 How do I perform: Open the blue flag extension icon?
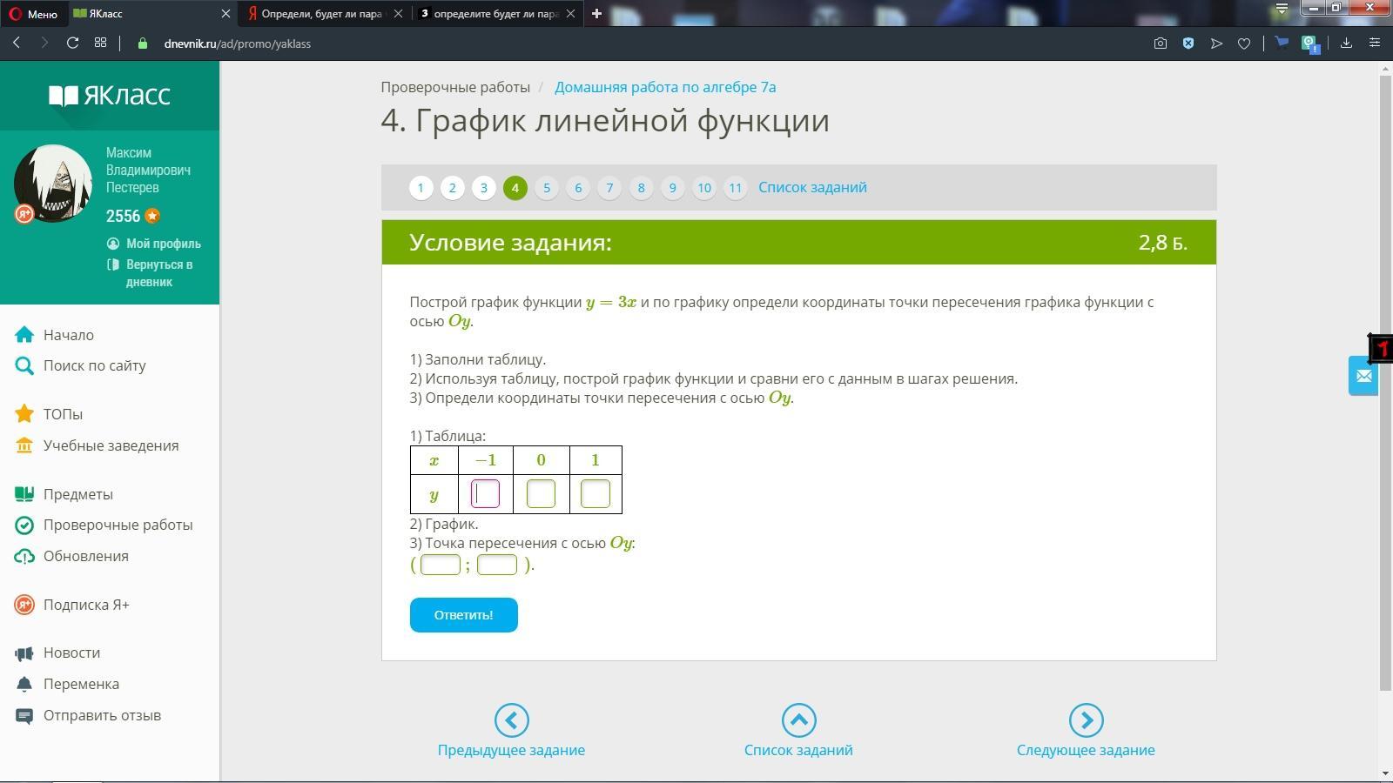1282,42
